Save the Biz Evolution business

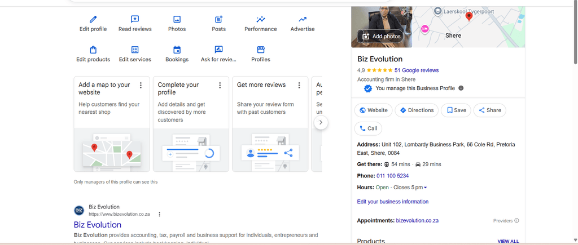click(456, 110)
